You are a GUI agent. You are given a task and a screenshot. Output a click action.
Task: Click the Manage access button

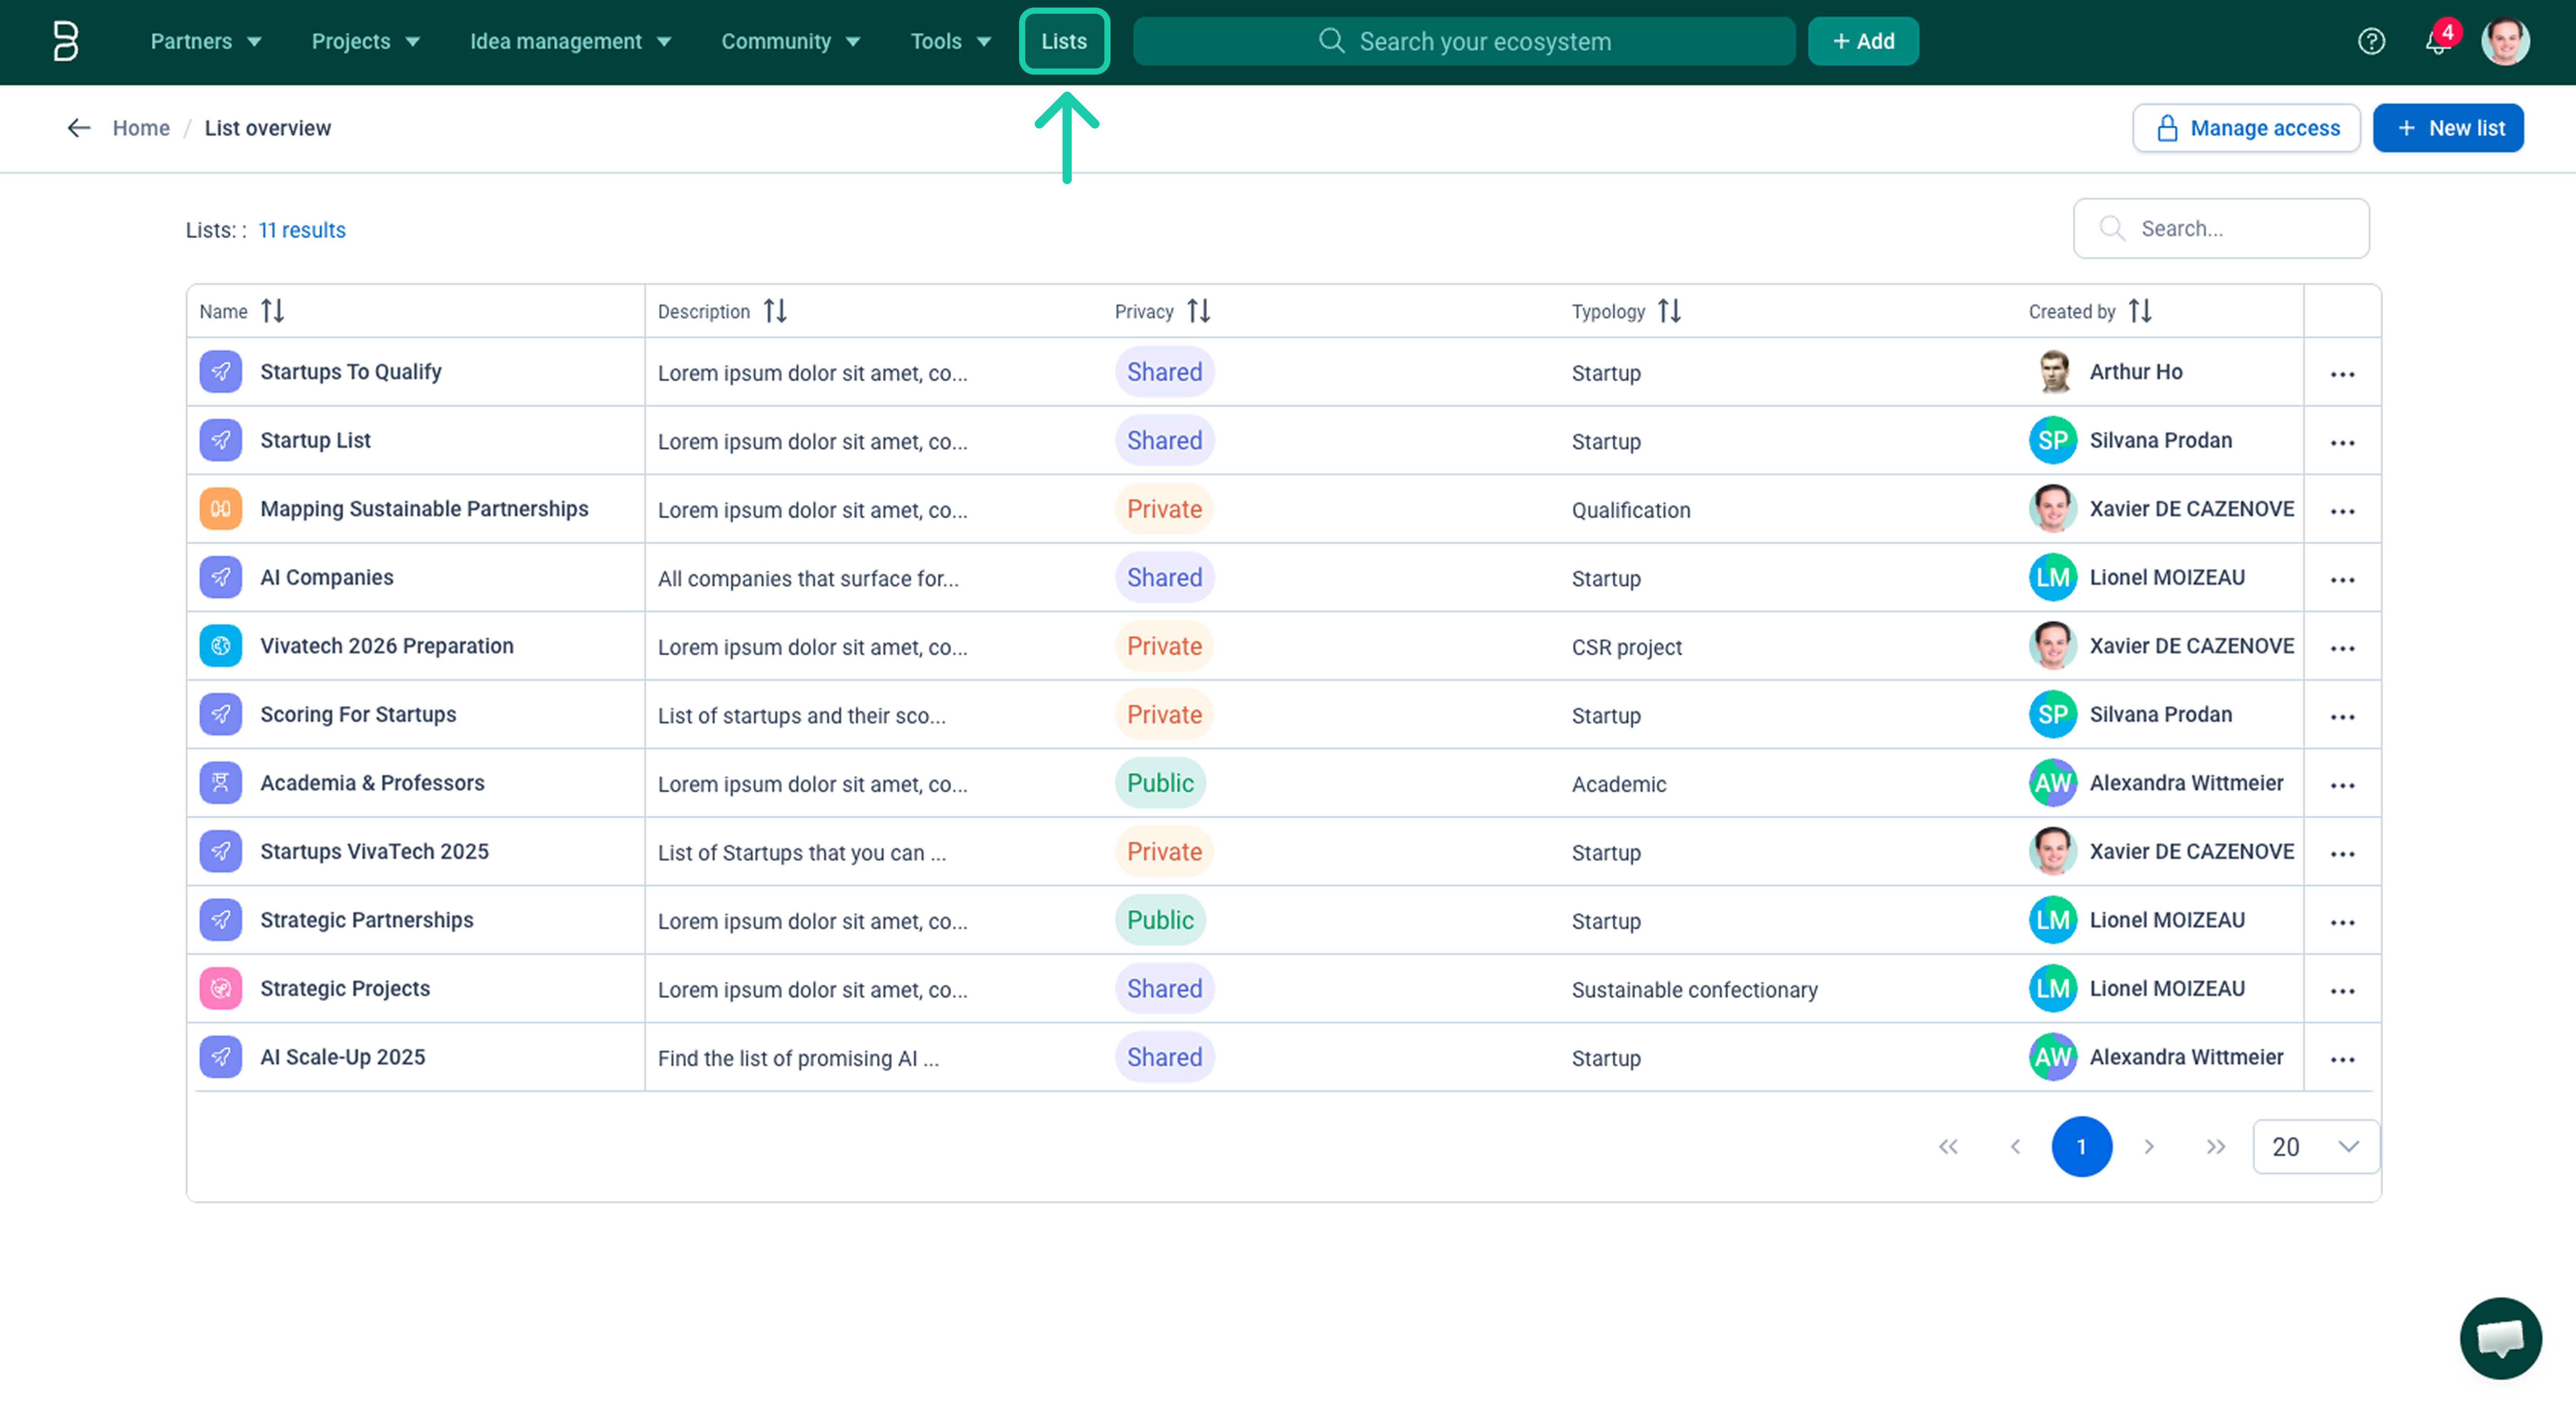tap(2246, 128)
